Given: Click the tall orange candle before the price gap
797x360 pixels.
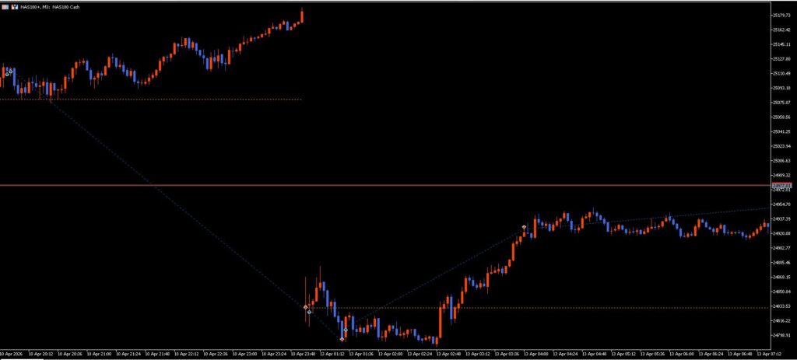Looking at the screenshot, I should click(x=301, y=16).
